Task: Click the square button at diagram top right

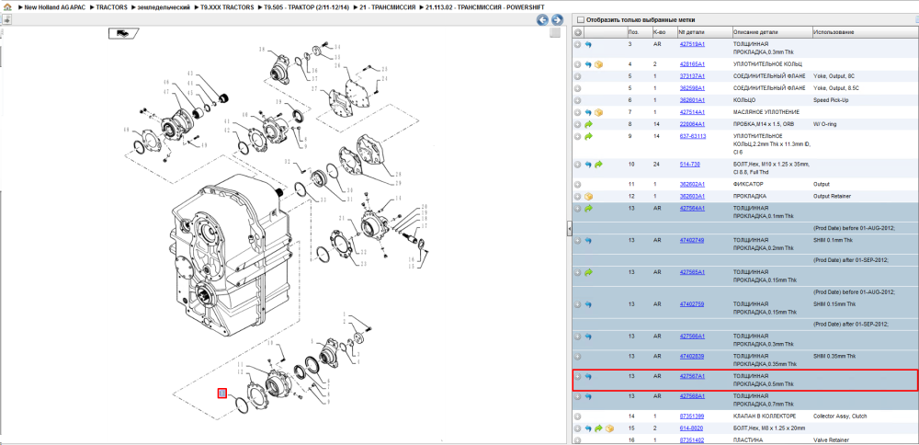Action: (554, 33)
